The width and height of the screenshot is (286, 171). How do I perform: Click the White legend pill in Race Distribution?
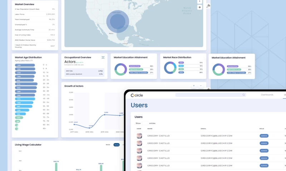181,72
